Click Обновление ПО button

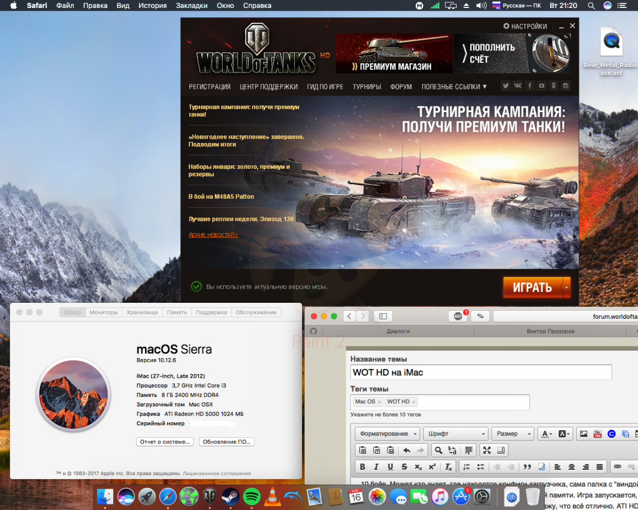coord(227,441)
